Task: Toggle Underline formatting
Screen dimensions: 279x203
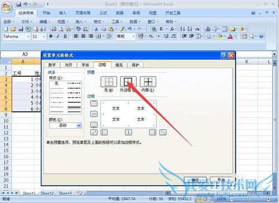Action: coord(65,36)
